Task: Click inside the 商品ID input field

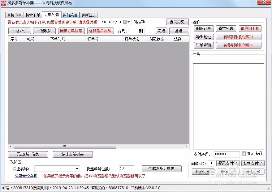Action: click(155, 22)
